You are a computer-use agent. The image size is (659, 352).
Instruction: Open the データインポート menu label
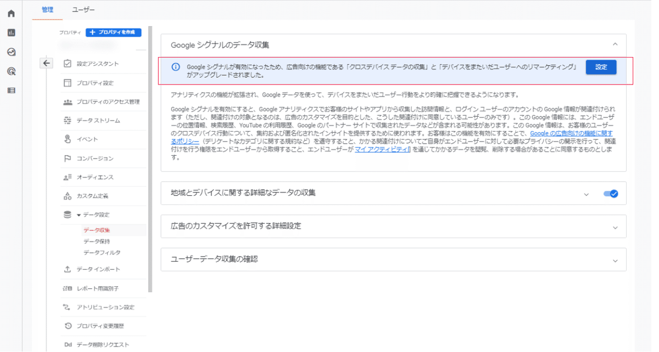click(98, 269)
